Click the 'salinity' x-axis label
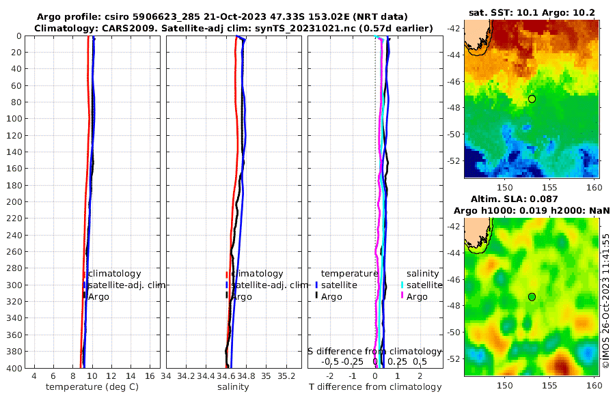The height and width of the screenshot is (396, 615). (x=234, y=387)
